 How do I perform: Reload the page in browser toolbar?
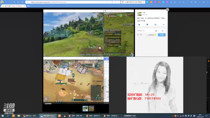coord(14,2)
